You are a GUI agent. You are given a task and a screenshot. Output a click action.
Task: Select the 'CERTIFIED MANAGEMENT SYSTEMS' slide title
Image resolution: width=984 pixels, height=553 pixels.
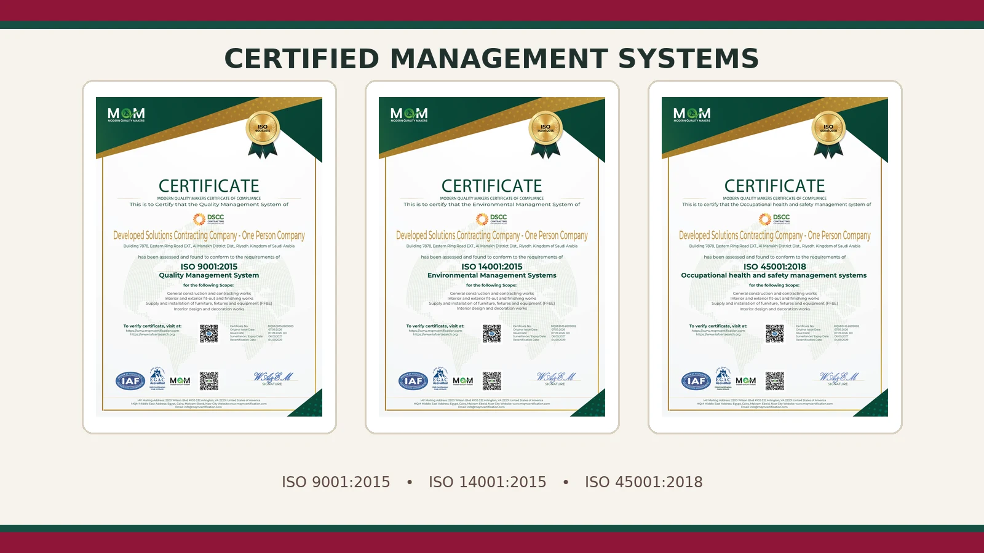pyautogui.click(x=492, y=59)
